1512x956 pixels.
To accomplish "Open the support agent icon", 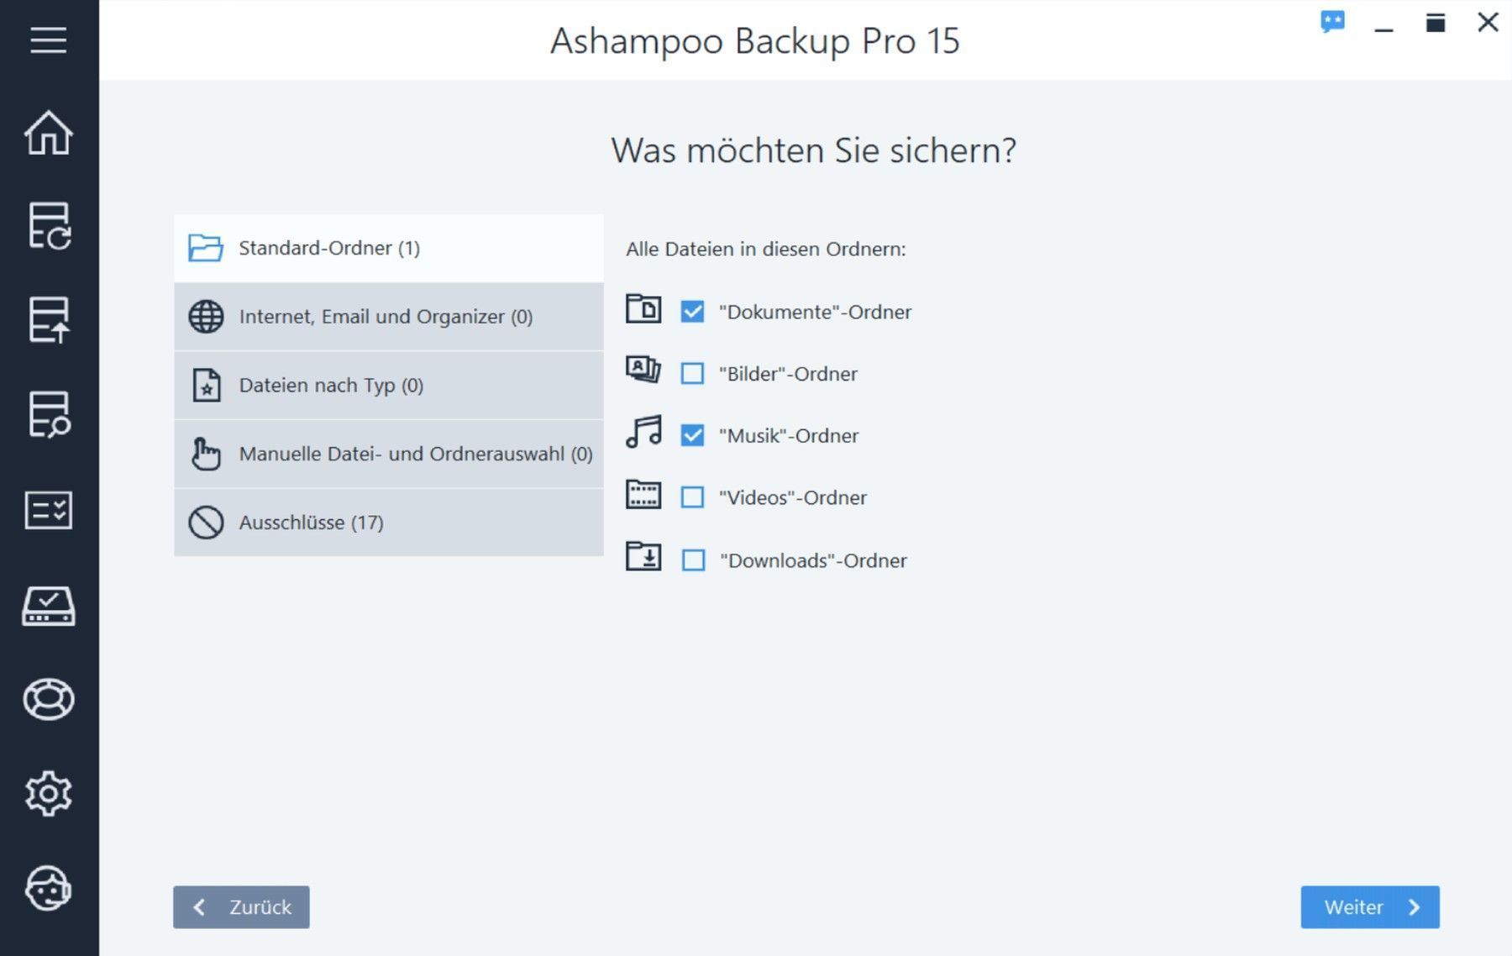I will (49, 888).
